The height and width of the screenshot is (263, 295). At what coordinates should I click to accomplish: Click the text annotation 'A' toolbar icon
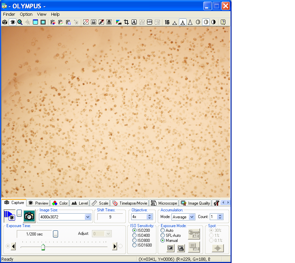coord(134,22)
